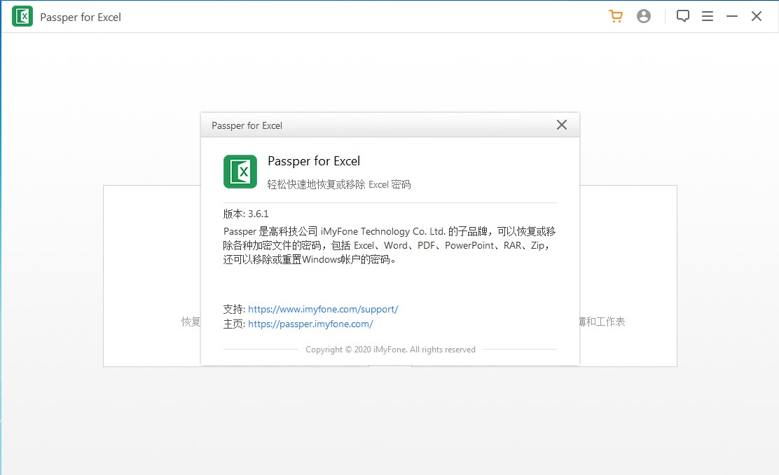Image resolution: width=779 pixels, height=475 pixels.
Task: Click the version text 版本: 3.6.1
Action: 246,214
